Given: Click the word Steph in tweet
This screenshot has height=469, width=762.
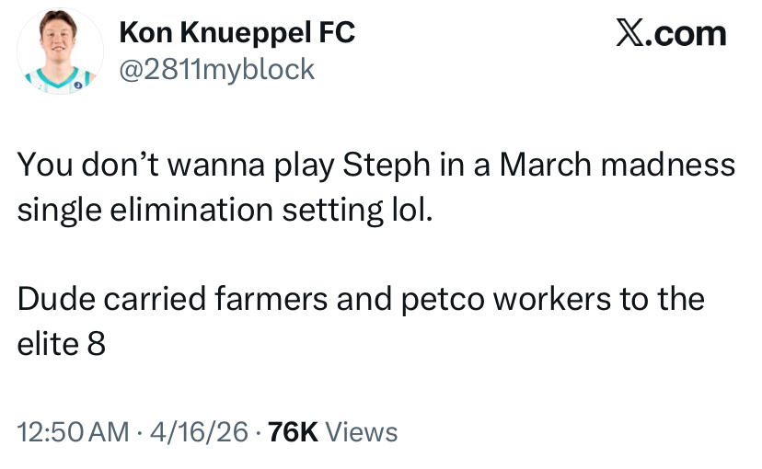Looking at the screenshot, I should (387, 166).
